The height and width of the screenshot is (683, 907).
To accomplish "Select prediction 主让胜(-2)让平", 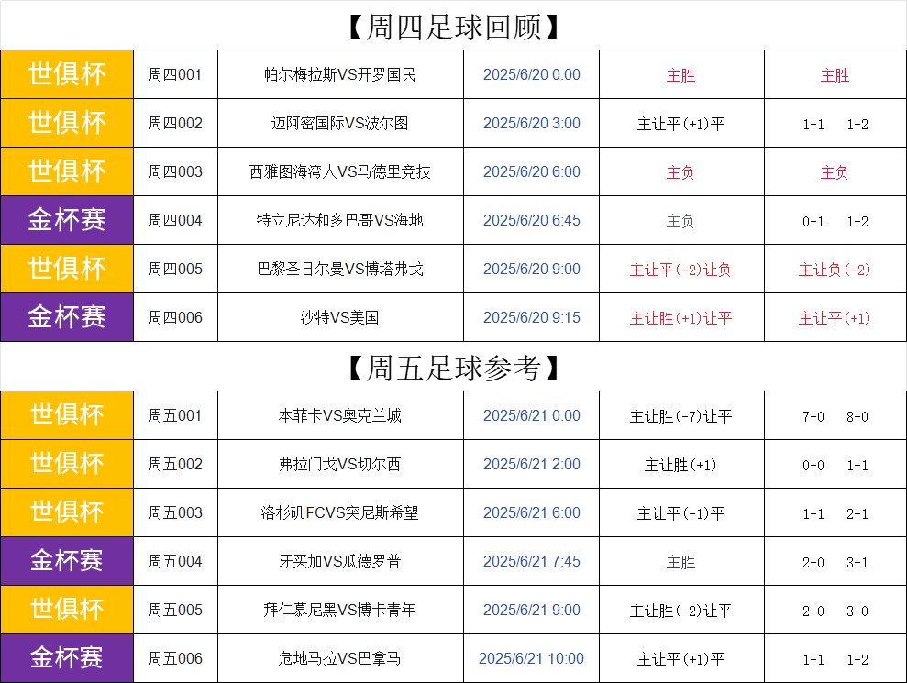I will pyautogui.click(x=680, y=611).
